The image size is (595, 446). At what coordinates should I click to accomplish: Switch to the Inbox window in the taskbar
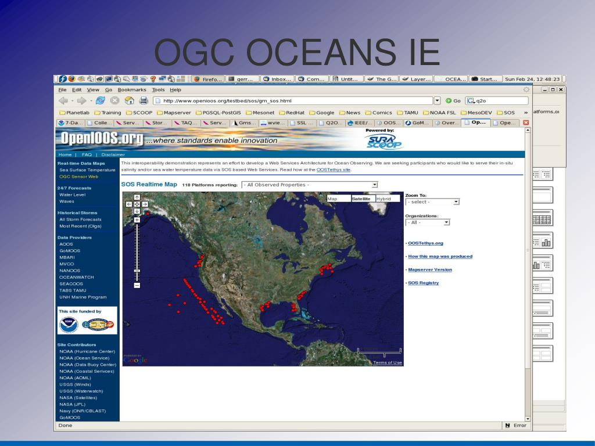277,79
